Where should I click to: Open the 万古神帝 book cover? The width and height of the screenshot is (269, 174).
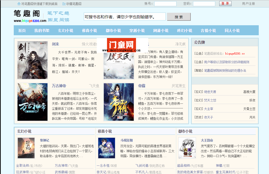(32, 102)
